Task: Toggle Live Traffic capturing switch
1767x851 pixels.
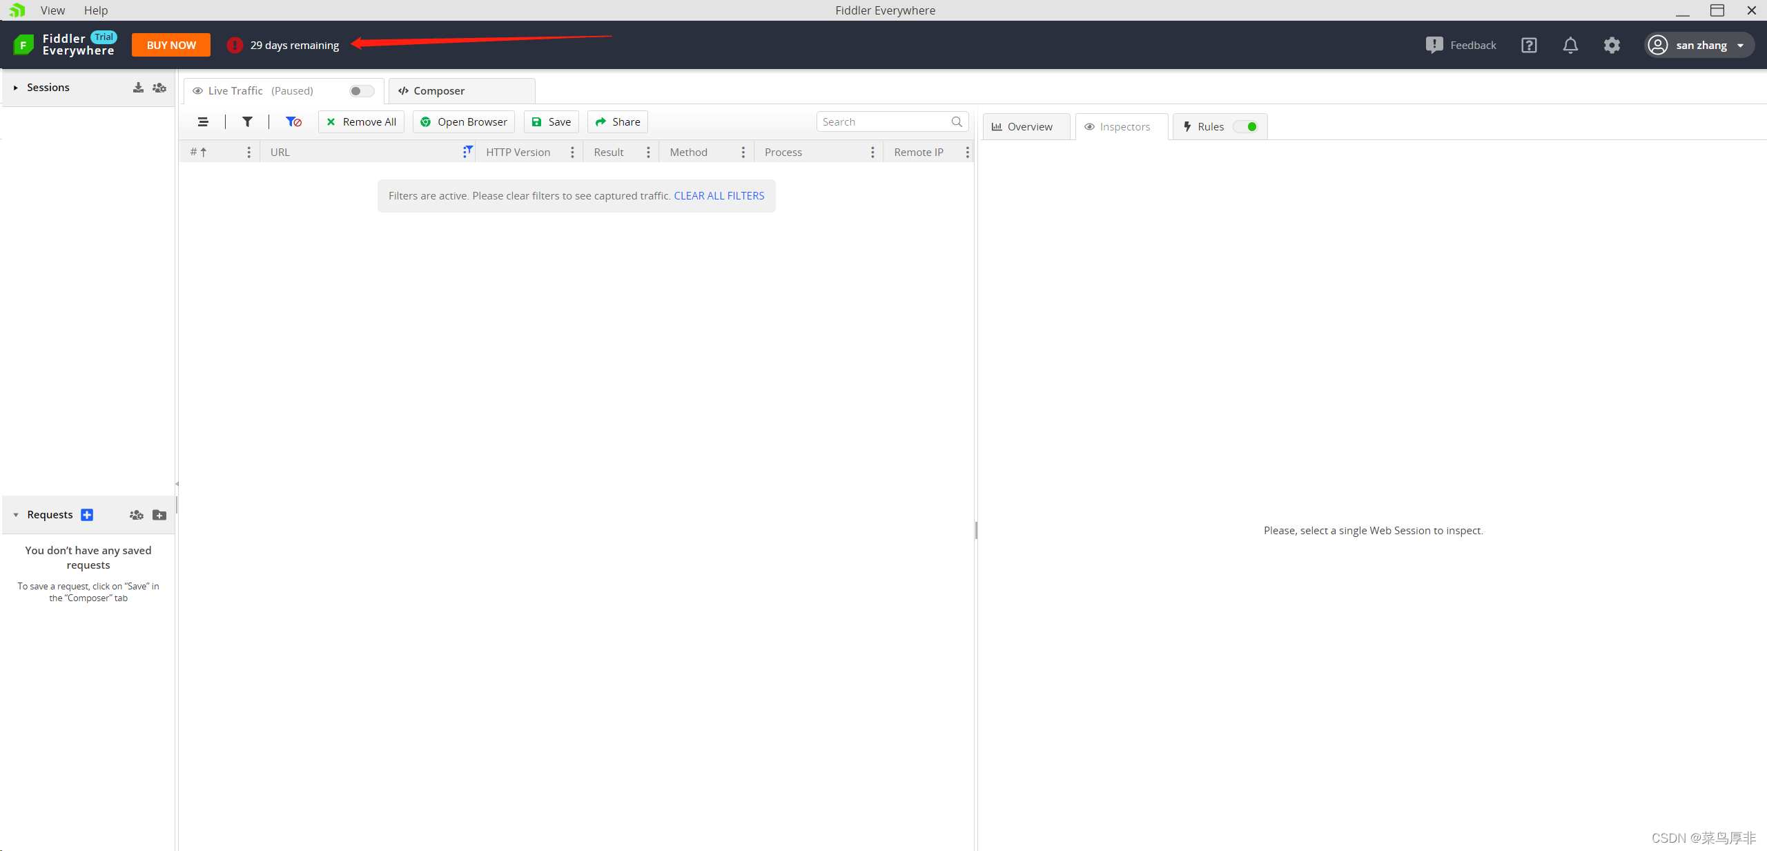Action: point(361,91)
